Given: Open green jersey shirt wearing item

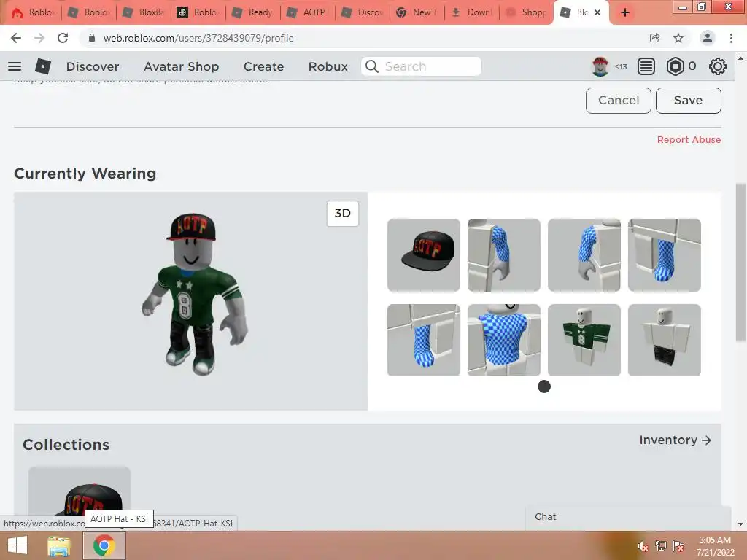Looking at the screenshot, I should coord(584,340).
